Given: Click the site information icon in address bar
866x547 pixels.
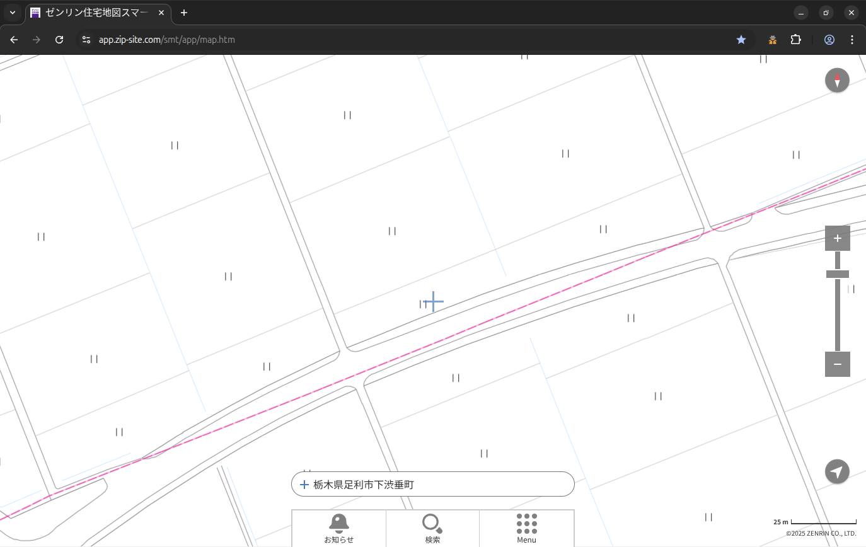Looking at the screenshot, I should tap(86, 40).
